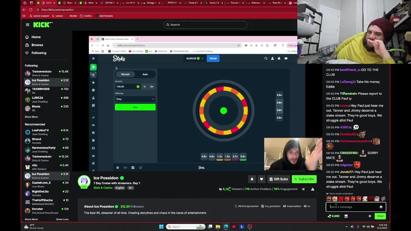This screenshot has width=411, height=231.
Task: Open xQc recommended channel
Action: pos(47,167)
